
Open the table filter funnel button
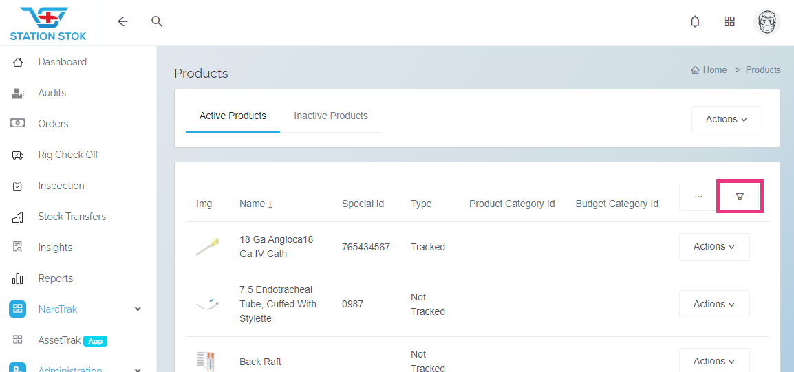pyautogui.click(x=740, y=197)
